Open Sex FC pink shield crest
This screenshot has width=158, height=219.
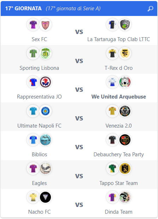click(x=46, y=25)
